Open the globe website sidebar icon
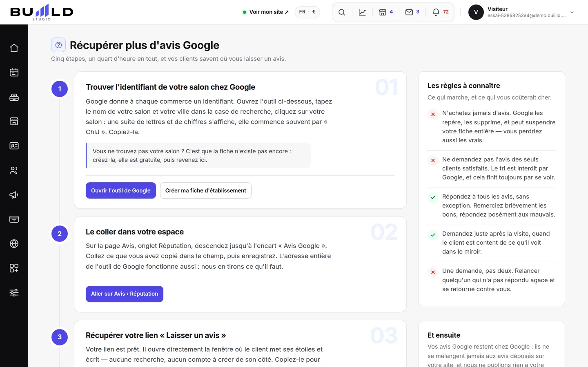Viewport: 588px width, 367px height. click(14, 243)
